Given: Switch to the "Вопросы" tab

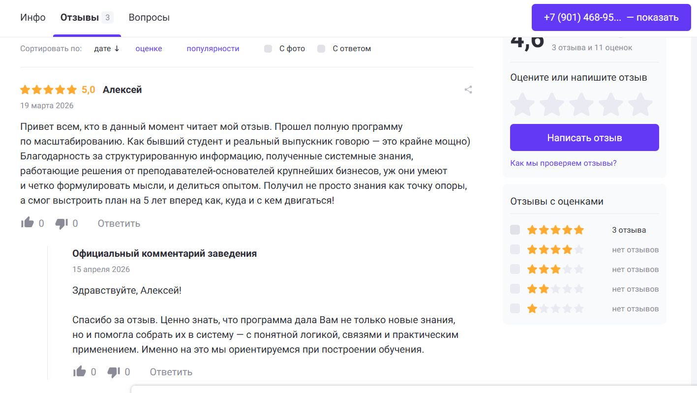Looking at the screenshot, I should pyautogui.click(x=149, y=18).
